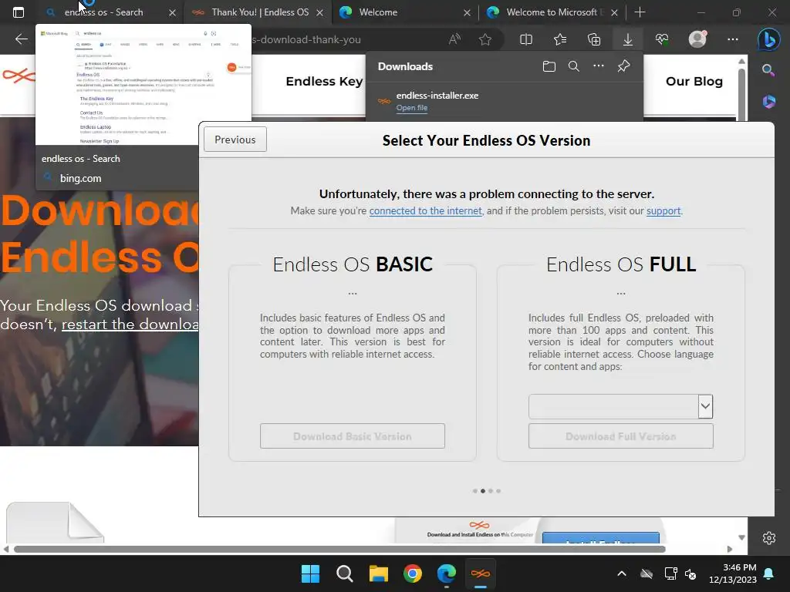Image resolution: width=790 pixels, height=592 pixels.
Task: Close the endless os - Search tab
Action: click(x=172, y=12)
